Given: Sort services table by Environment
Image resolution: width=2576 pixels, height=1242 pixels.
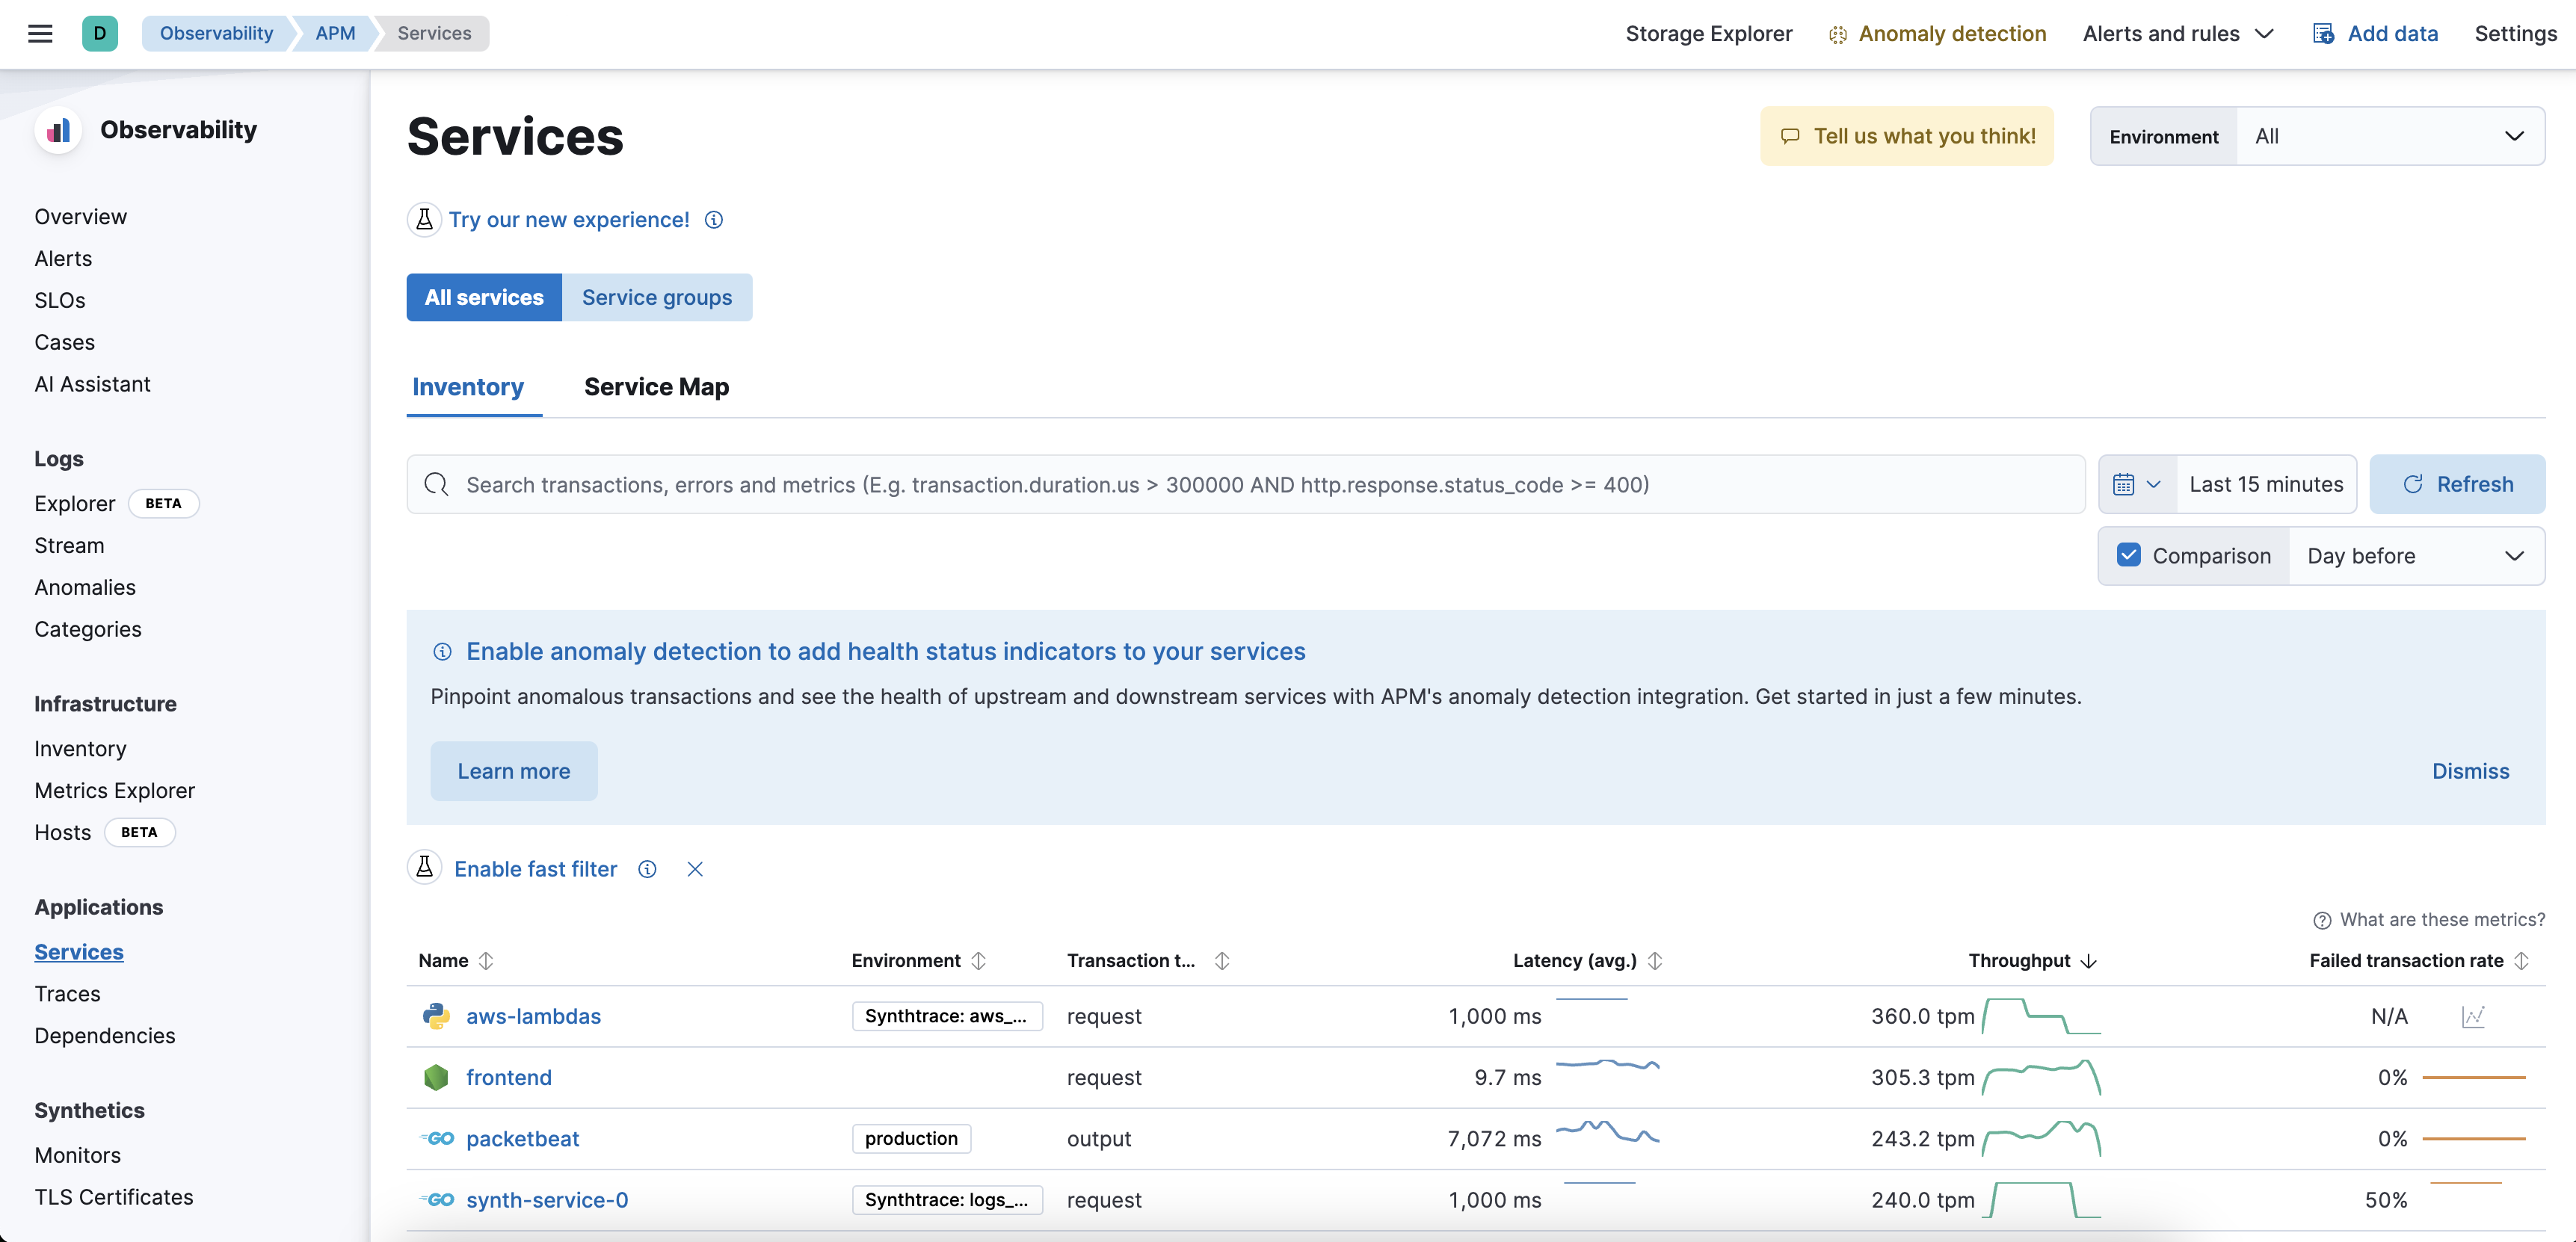Looking at the screenshot, I should tap(918, 960).
